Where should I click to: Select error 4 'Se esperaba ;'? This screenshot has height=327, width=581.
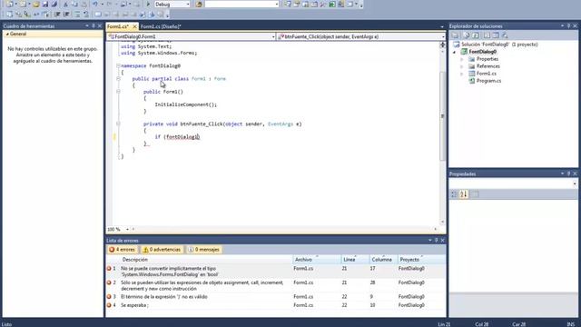[x=276, y=305]
